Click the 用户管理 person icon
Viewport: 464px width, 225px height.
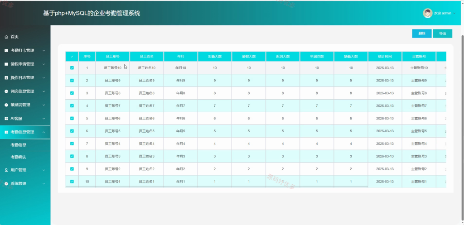click(x=6, y=170)
